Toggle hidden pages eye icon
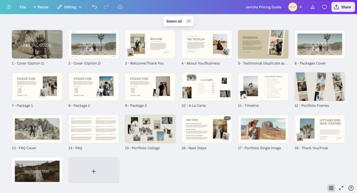This screenshot has height=193, width=357. coord(188,21)
